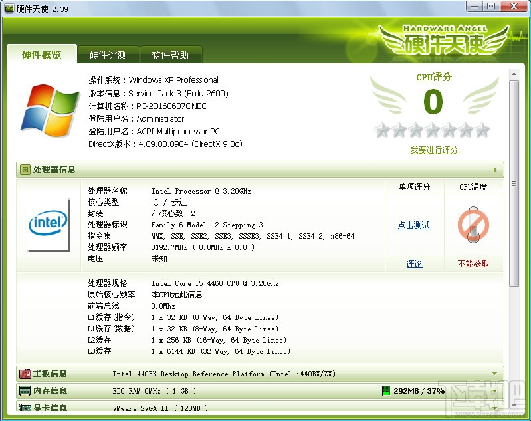Close the 硬件天使 window
This screenshot has height=421, width=531.
point(514,7)
